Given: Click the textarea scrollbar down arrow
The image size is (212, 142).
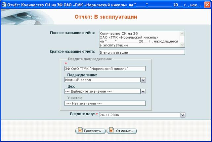Looking at the screenshot, I should click(x=182, y=44).
